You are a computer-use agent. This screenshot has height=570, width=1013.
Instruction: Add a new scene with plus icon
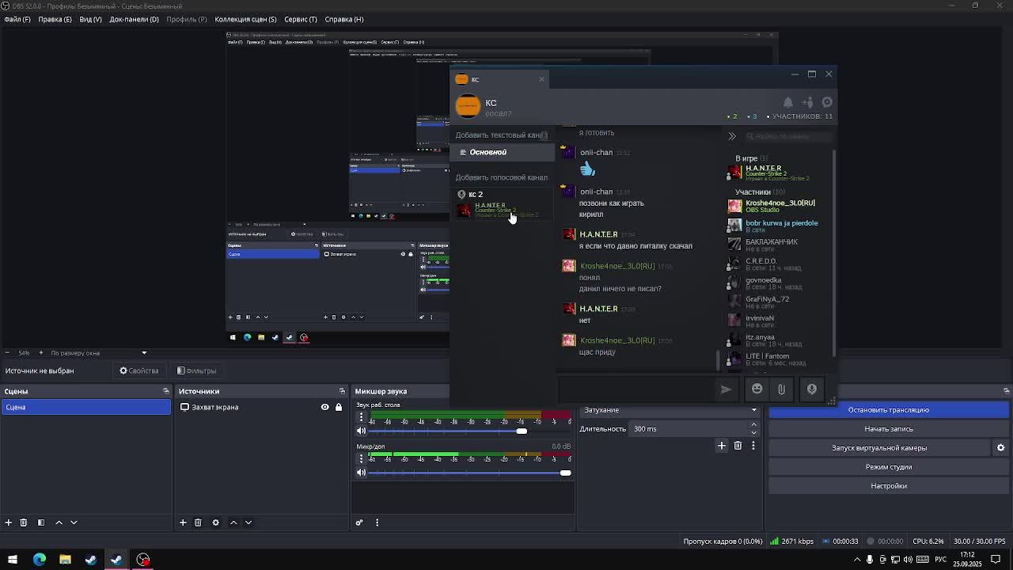(x=9, y=522)
